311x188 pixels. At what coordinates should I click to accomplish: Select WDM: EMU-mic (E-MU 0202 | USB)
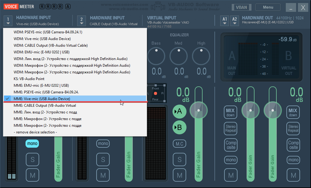(41, 52)
